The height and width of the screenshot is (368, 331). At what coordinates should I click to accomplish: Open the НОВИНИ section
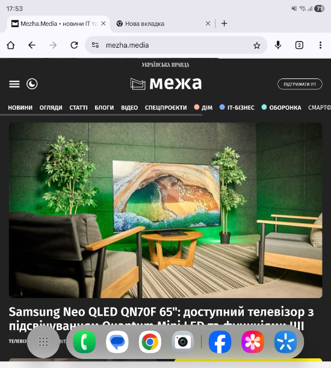coord(20,108)
